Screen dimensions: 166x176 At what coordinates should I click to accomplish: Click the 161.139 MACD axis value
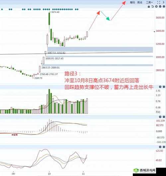pyautogui.click(x=160, y=121)
